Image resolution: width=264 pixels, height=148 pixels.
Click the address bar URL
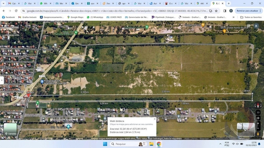click(x=117, y=11)
